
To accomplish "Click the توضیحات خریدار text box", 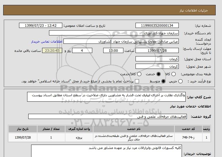I will pos(106,151).
